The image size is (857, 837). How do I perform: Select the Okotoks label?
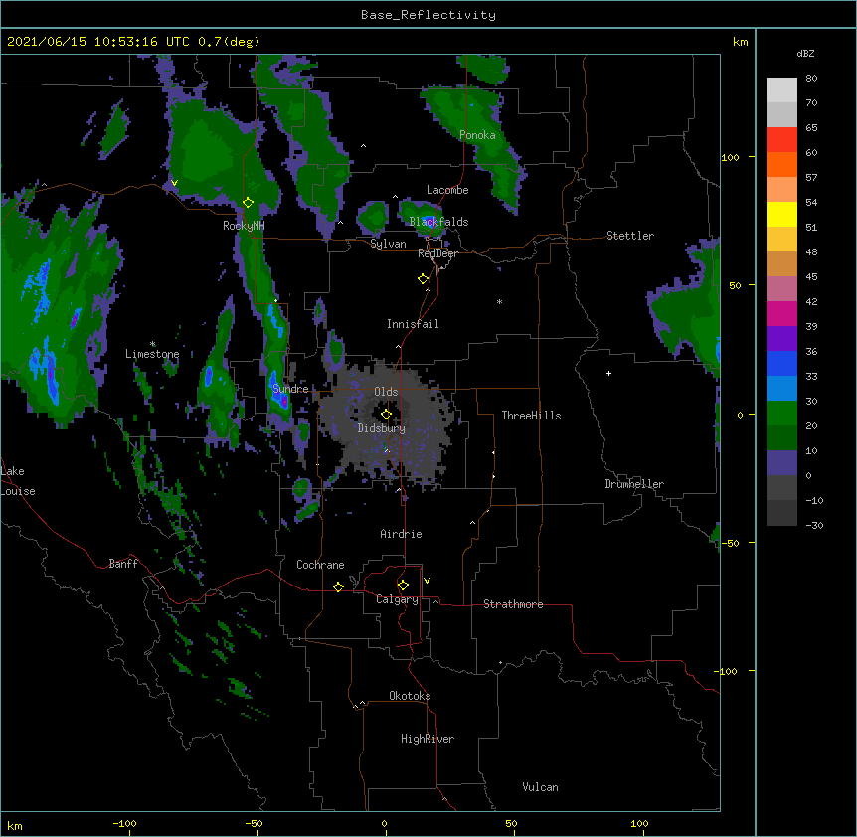[x=410, y=696]
